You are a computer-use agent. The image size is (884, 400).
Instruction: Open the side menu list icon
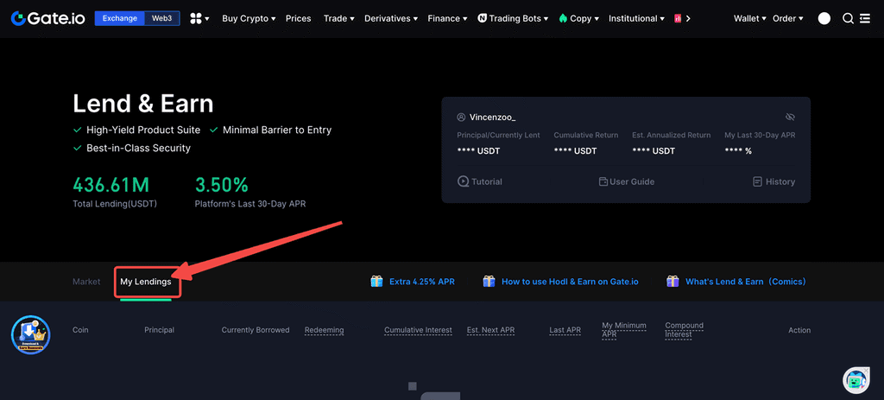865,18
